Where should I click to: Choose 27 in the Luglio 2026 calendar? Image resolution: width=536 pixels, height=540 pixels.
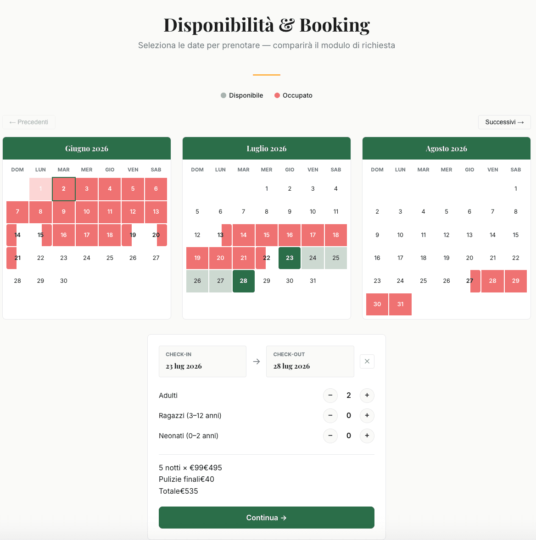pyautogui.click(x=221, y=281)
